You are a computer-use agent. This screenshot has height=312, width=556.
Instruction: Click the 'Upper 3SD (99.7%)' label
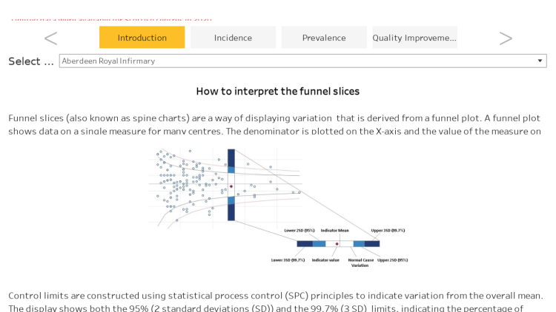[388, 230]
